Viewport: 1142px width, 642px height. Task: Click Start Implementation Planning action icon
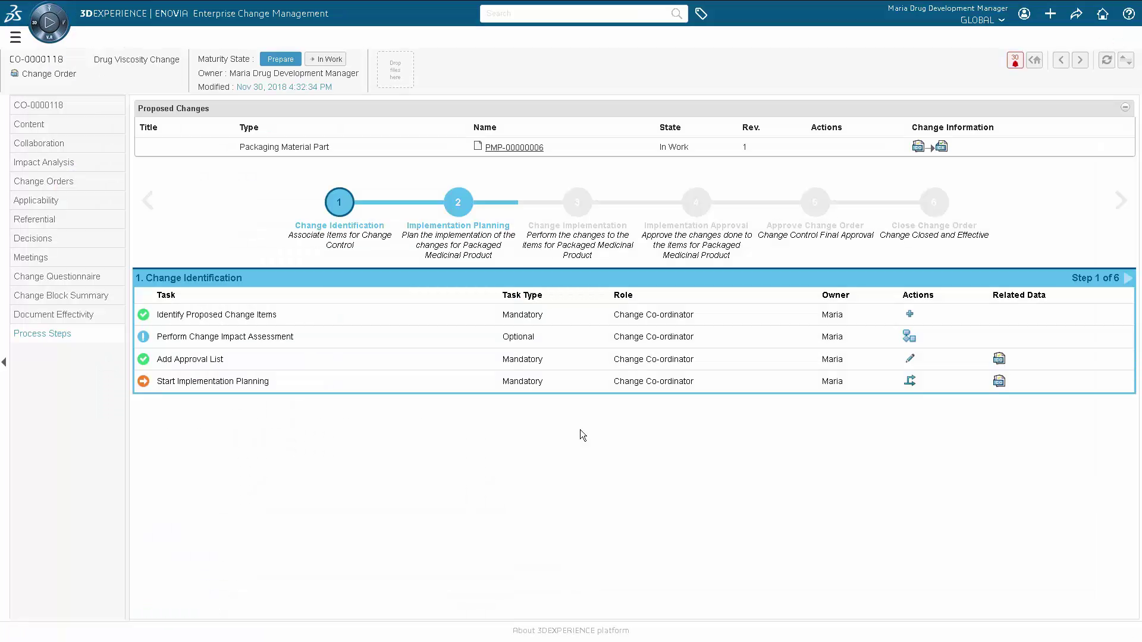pyautogui.click(x=909, y=380)
